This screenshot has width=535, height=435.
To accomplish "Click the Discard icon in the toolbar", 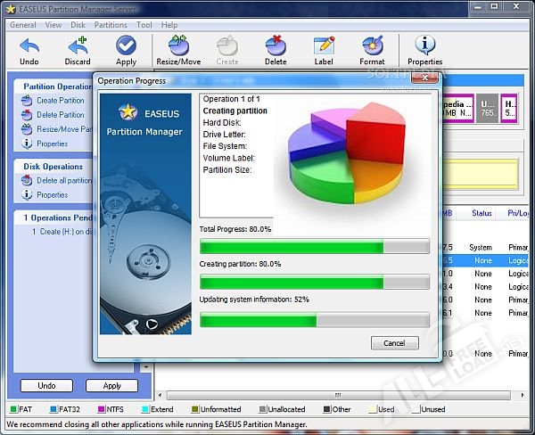I will click(x=78, y=45).
